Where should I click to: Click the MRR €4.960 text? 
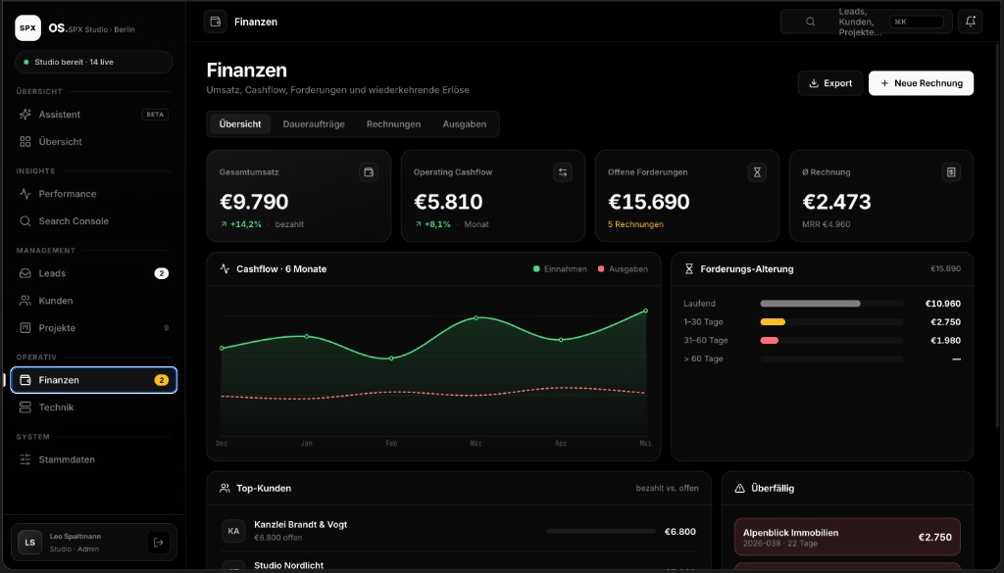click(x=826, y=224)
